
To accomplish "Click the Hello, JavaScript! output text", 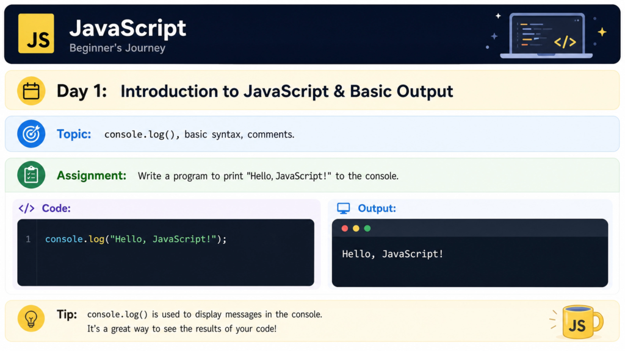I will tap(392, 254).
